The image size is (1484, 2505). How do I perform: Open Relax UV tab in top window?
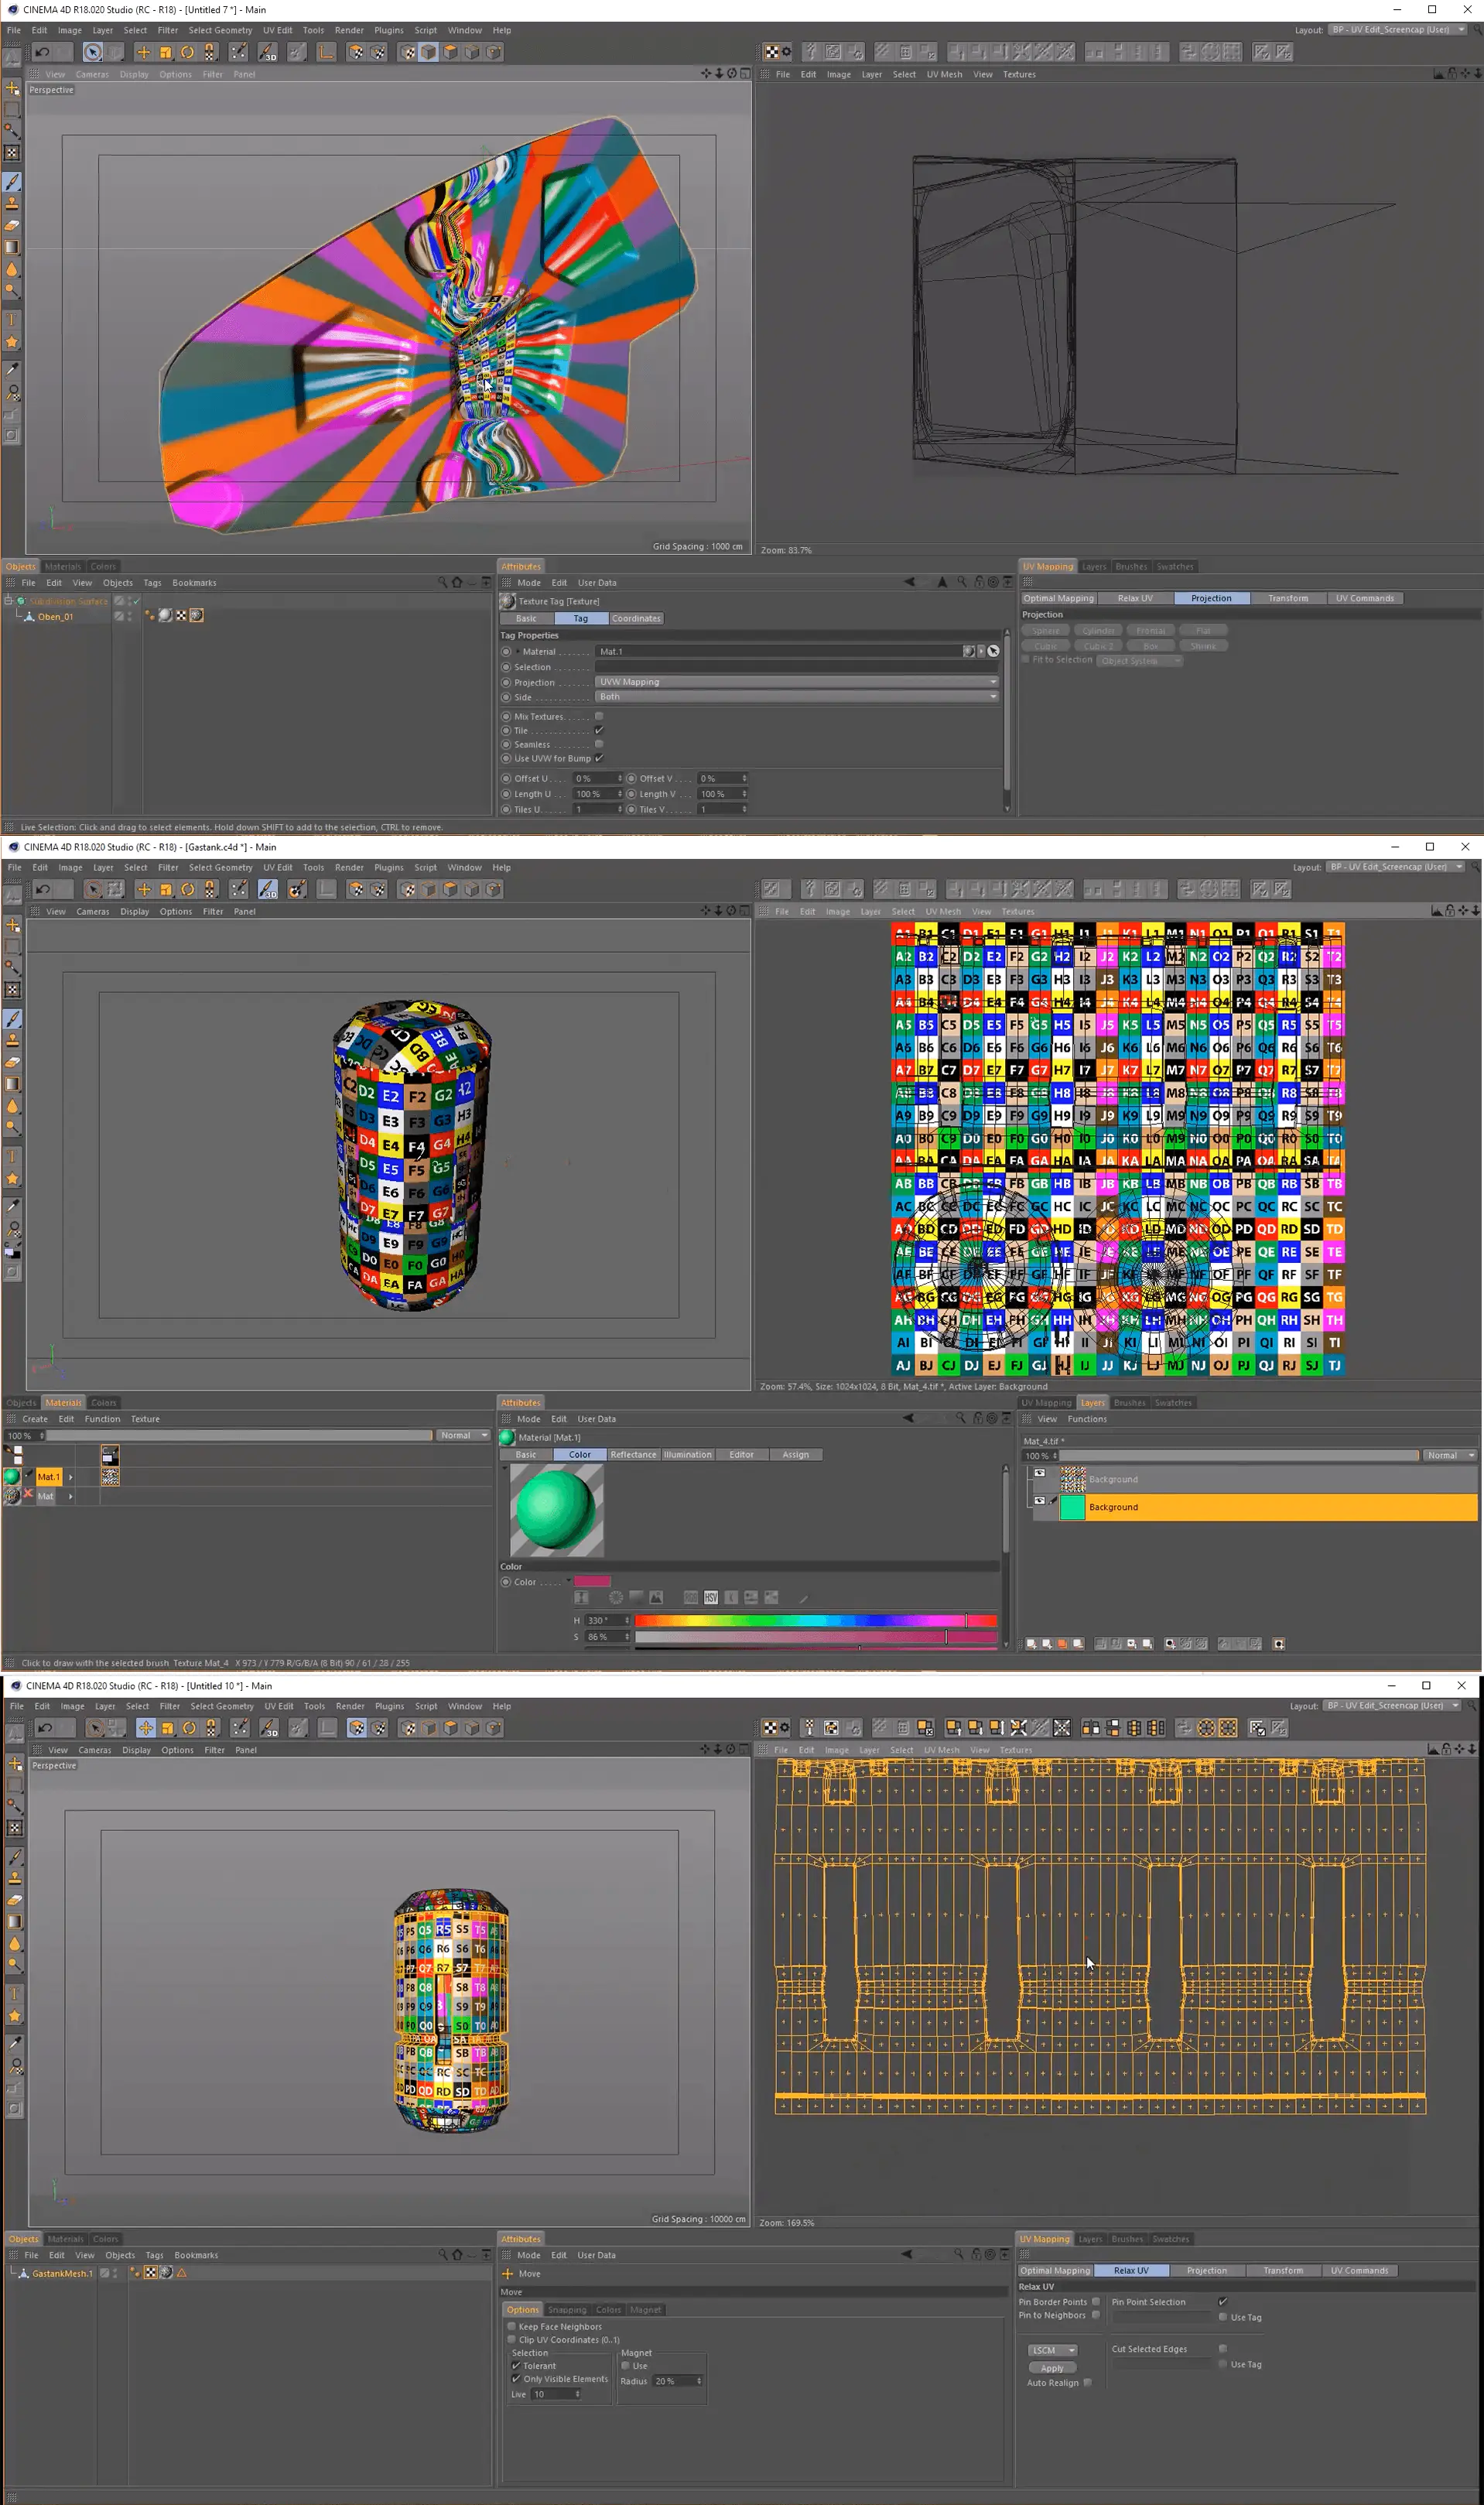pyautogui.click(x=1135, y=598)
